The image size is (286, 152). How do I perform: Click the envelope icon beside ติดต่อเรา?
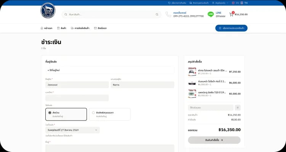(95, 28)
